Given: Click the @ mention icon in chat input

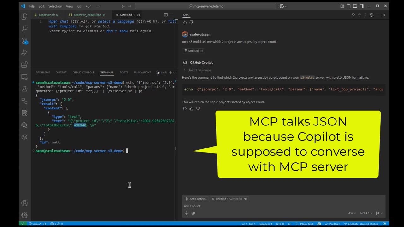Looking at the screenshot, I should point(193,213).
